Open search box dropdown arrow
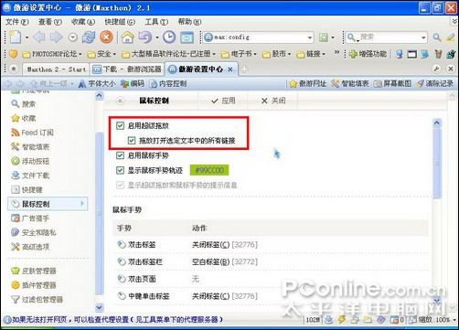459x330 pixels. (423, 37)
